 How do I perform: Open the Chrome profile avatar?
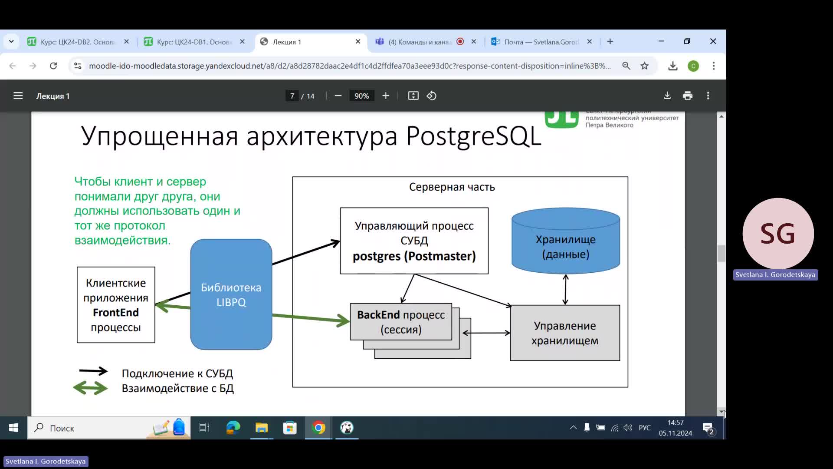tap(693, 66)
